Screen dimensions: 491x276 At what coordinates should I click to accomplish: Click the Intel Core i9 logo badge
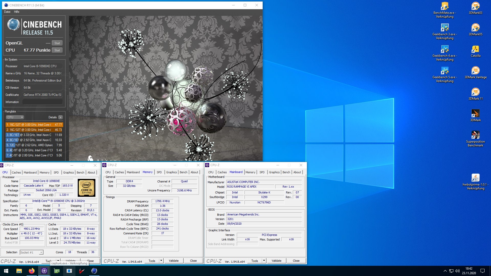click(86, 188)
